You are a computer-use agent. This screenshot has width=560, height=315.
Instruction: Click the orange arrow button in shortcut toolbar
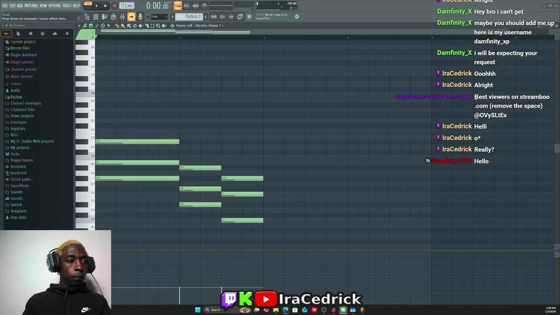tap(131, 17)
